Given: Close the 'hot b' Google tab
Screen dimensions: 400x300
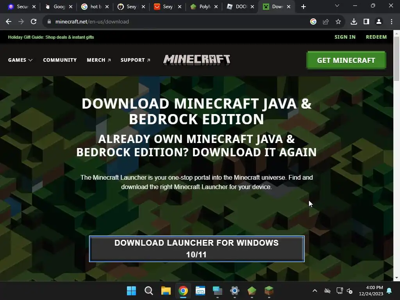Looking at the screenshot, I should 107,7.
